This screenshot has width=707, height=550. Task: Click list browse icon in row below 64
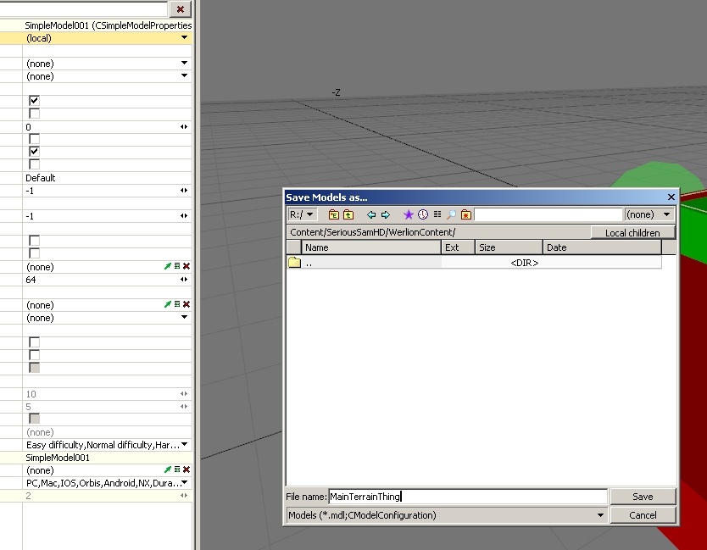pos(177,304)
